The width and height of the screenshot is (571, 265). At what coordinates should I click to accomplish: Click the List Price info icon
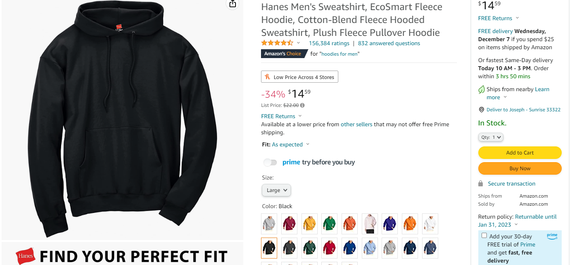302,105
